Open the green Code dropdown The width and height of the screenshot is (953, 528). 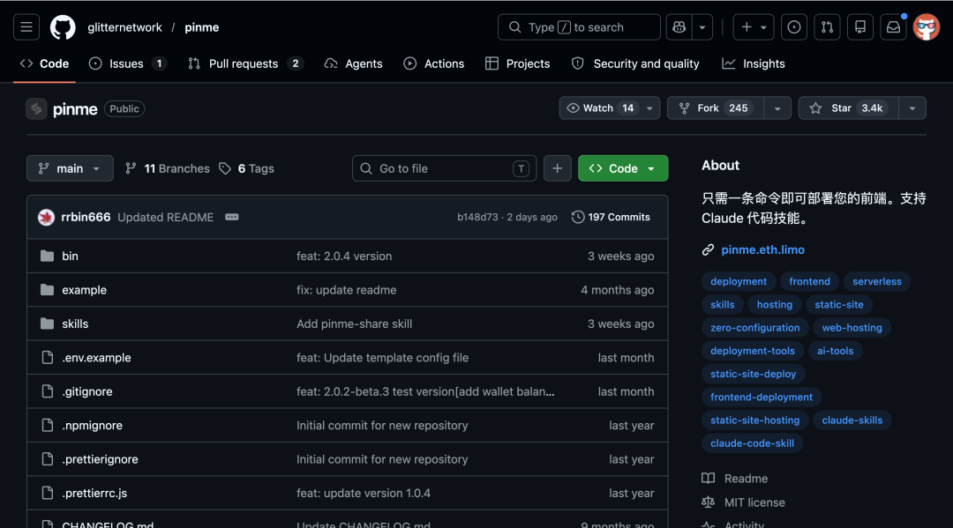(623, 168)
